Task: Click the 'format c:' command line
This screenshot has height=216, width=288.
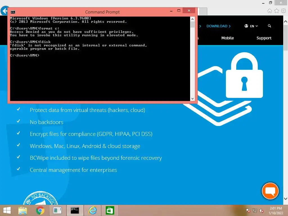Action: click(x=35, y=28)
